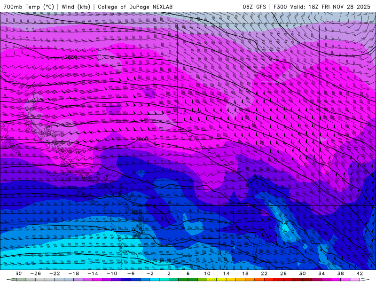This screenshot has width=376, height=282.
Task: Click the '-18' color scale label
Action: (74, 274)
